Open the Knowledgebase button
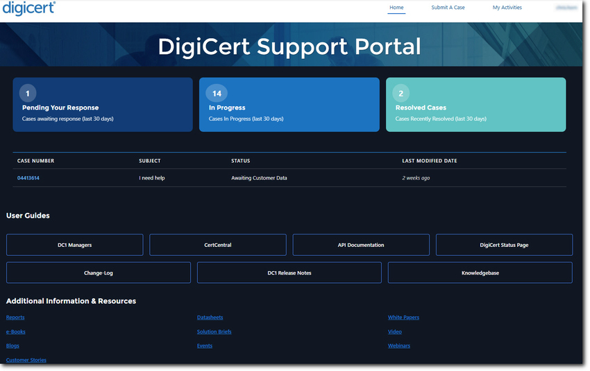 pos(480,273)
